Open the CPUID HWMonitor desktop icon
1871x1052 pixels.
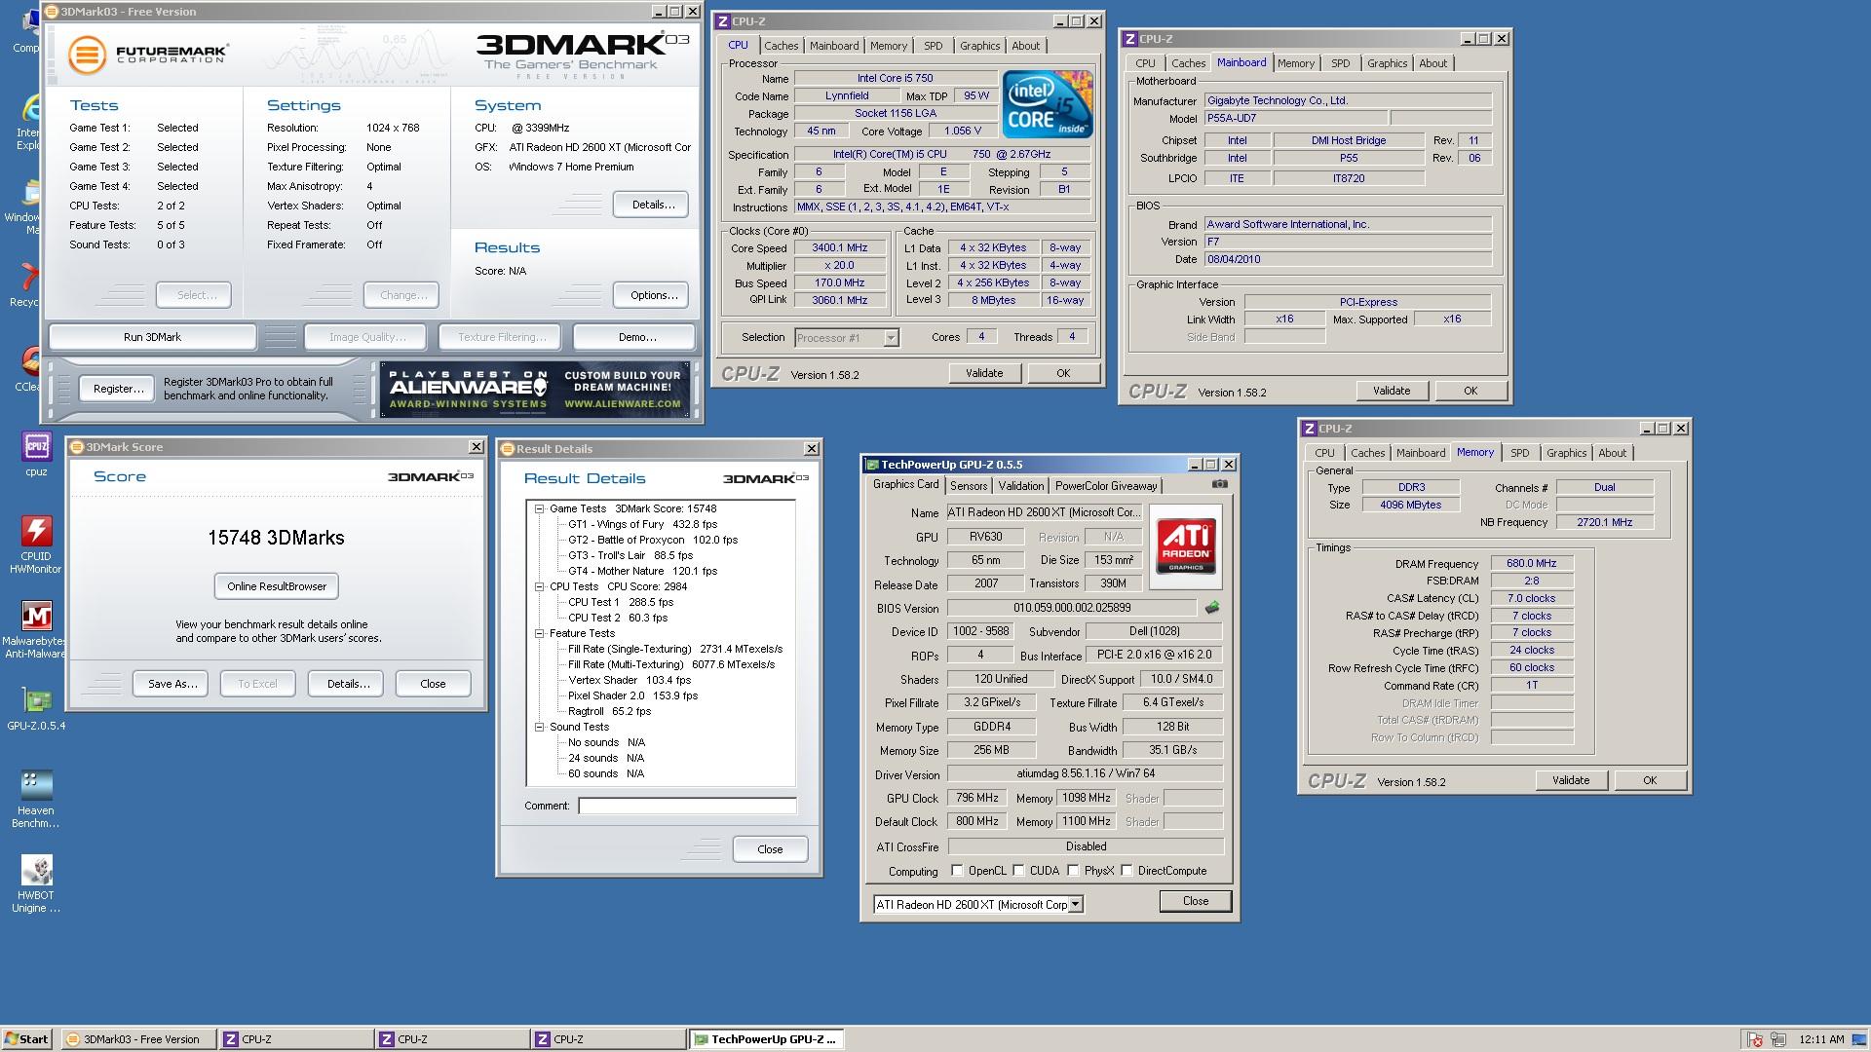[36, 545]
